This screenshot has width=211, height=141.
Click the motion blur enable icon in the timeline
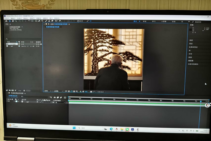61,97
